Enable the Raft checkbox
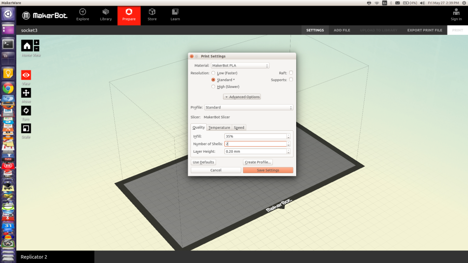The height and width of the screenshot is (263, 468). click(x=291, y=73)
